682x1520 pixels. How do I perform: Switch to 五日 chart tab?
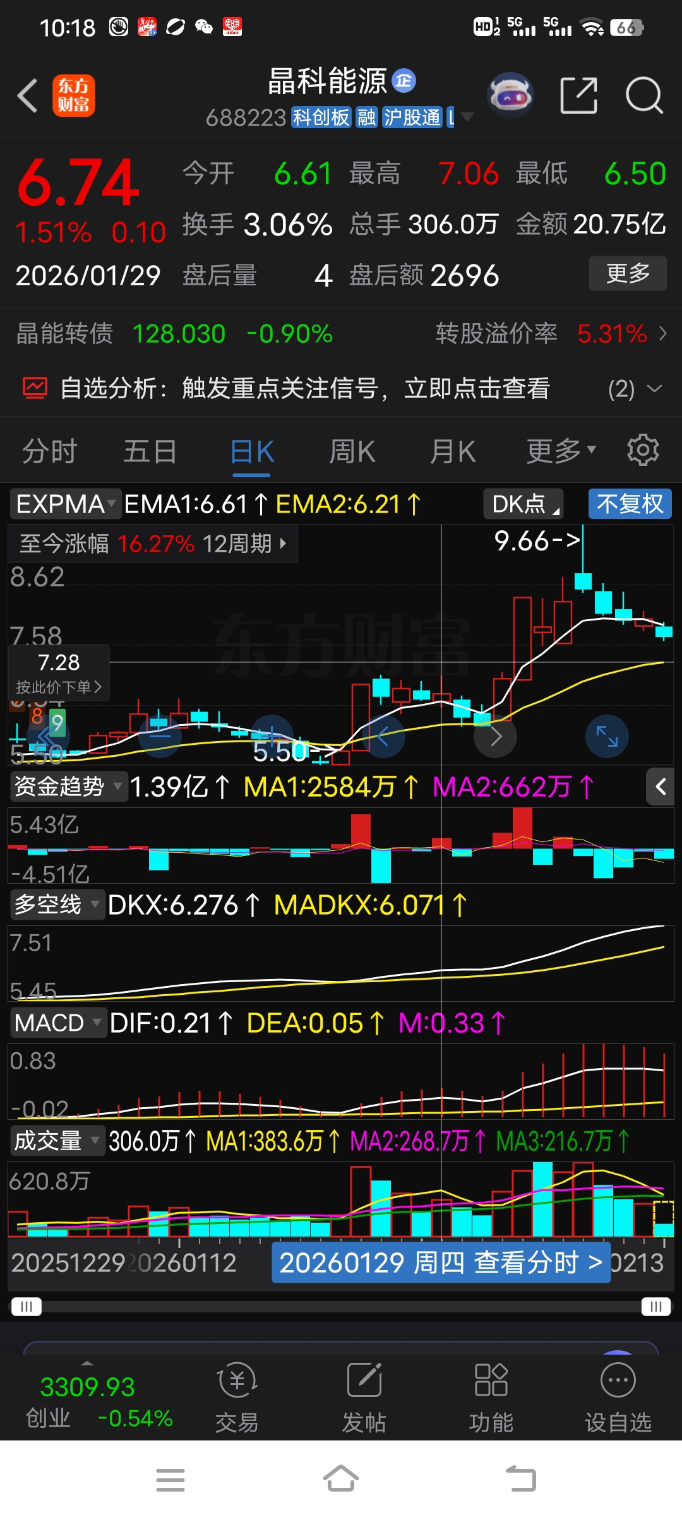(150, 451)
